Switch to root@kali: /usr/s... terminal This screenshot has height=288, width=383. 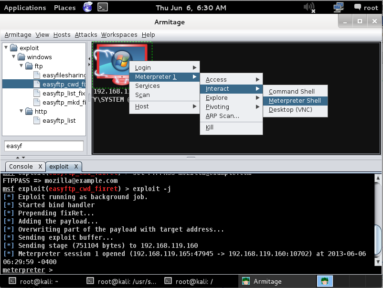(x=122, y=281)
